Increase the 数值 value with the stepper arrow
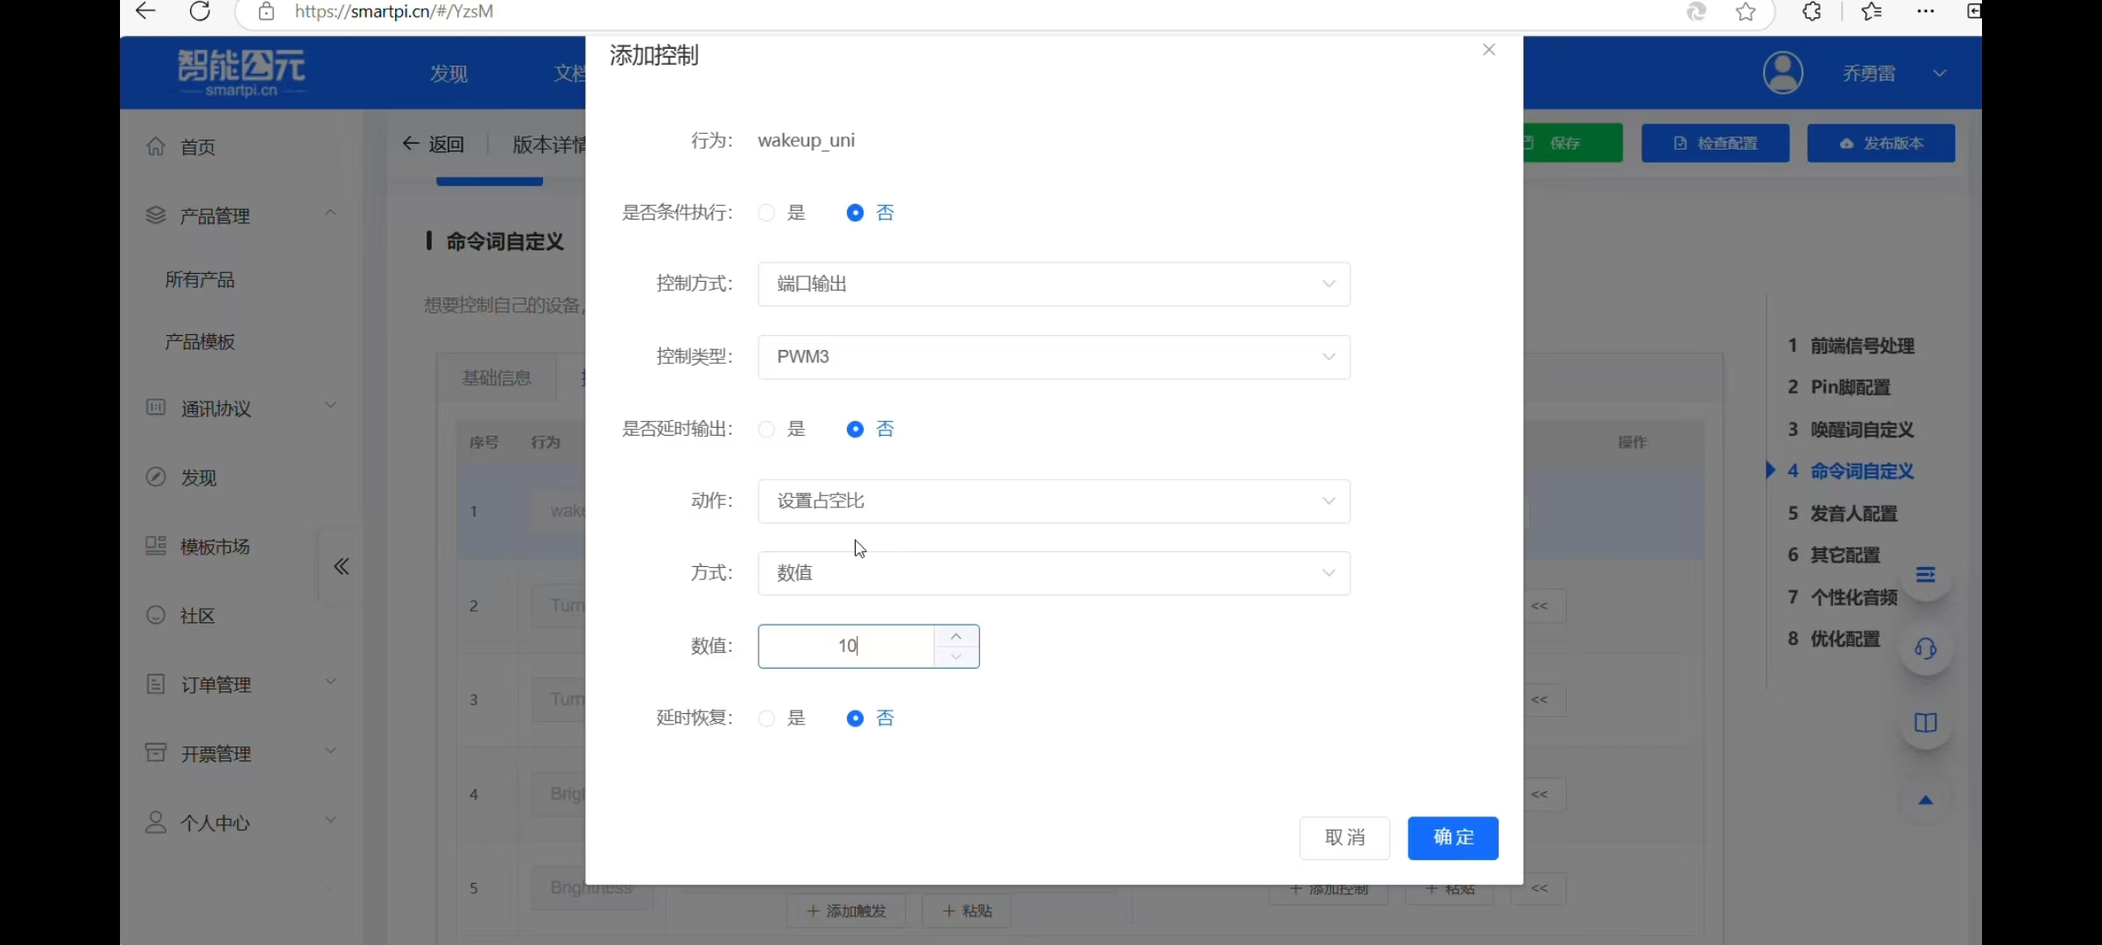The image size is (2102, 945). pyautogui.click(x=956, y=635)
